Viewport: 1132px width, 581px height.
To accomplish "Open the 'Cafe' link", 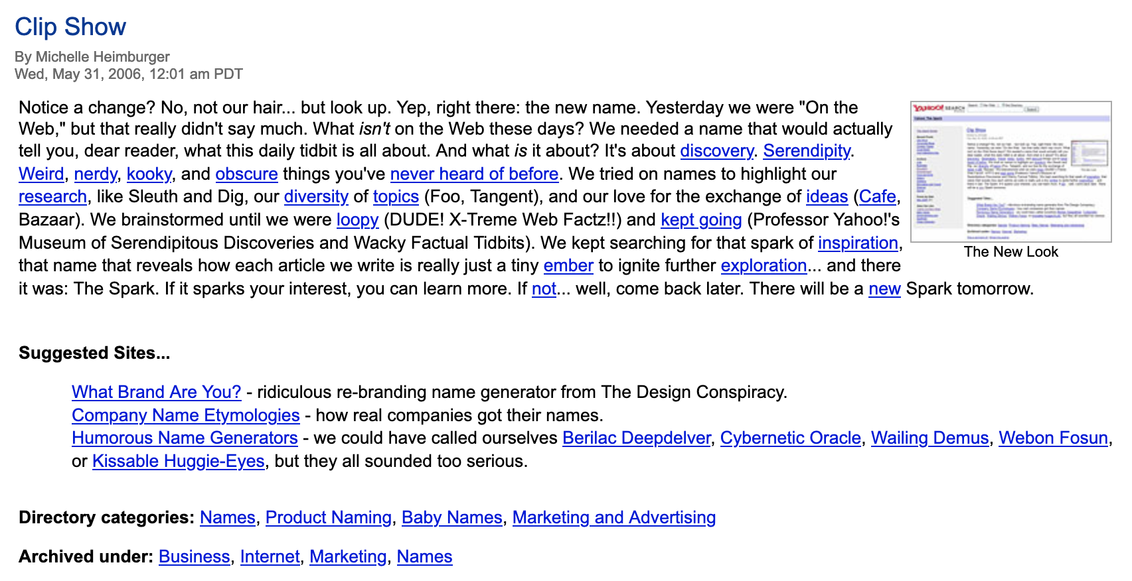I will [877, 197].
